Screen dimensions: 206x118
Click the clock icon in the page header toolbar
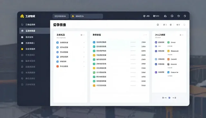tap(158, 25)
